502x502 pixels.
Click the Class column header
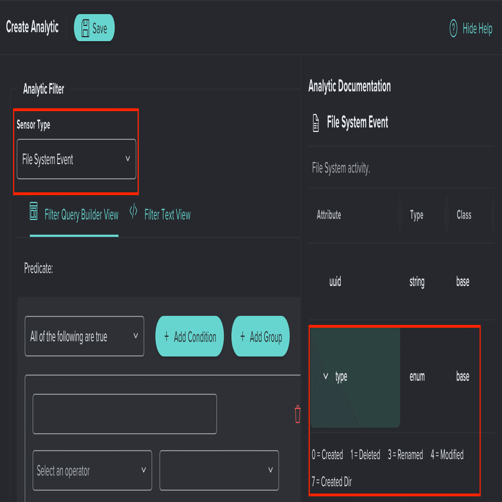(x=464, y=215)
